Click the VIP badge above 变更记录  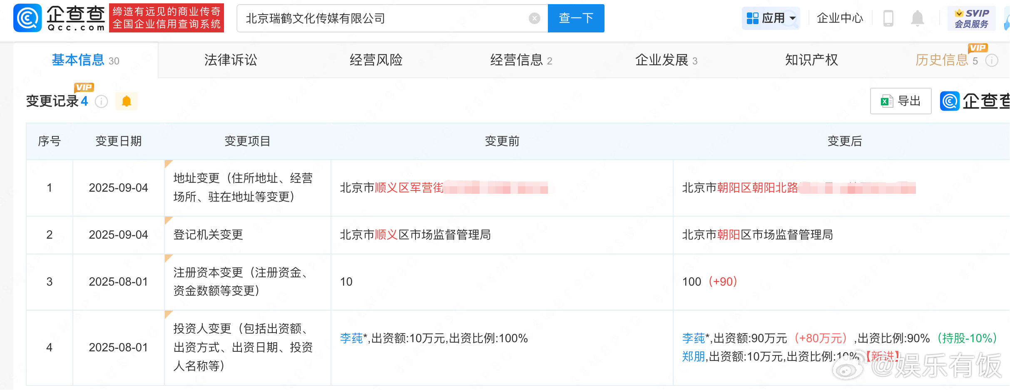point(84,87)
